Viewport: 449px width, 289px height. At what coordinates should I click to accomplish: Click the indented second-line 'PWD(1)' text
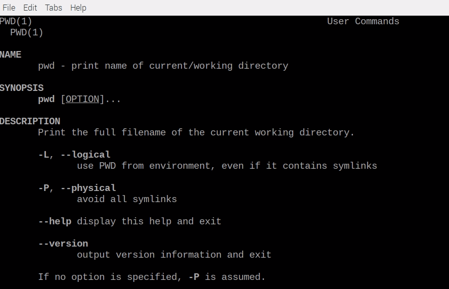(x=27, y=33)
